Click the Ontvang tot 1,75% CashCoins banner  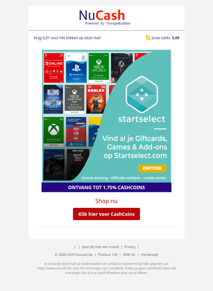[106, 187]
